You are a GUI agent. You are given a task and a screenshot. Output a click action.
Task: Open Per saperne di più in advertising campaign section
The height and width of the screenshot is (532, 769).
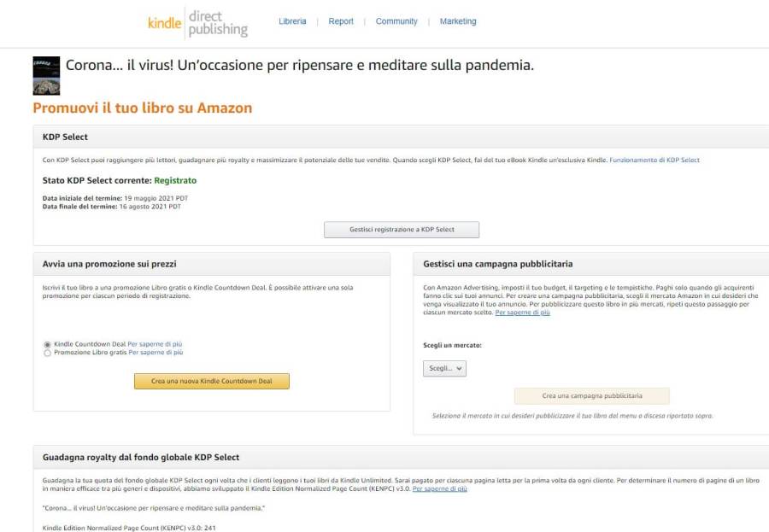coord(522,313)
